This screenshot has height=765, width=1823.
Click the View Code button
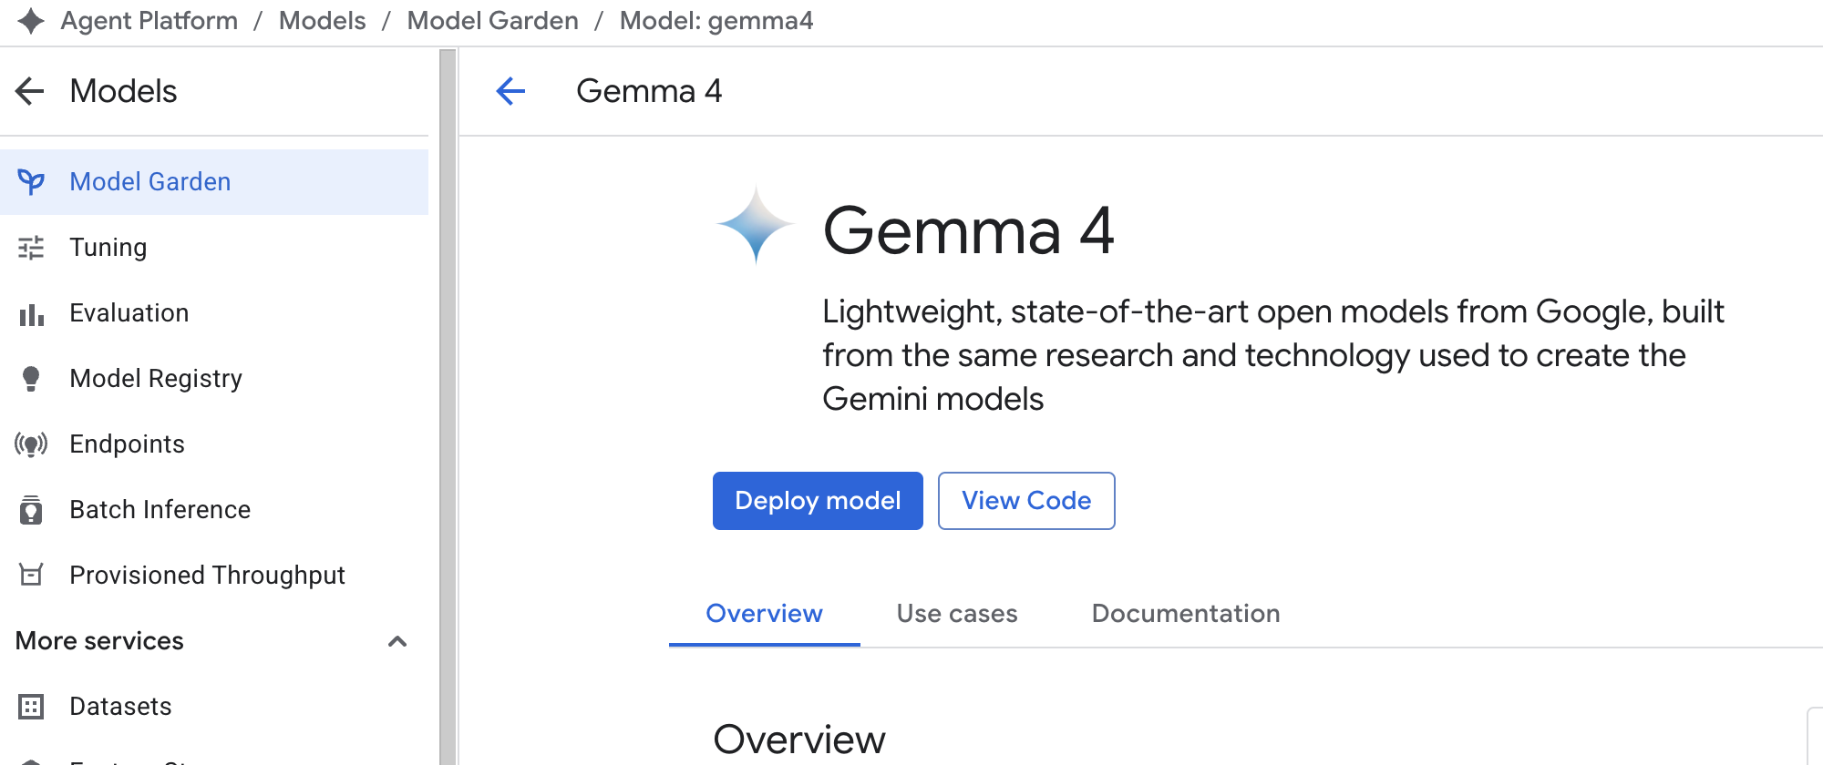tap(1026, 501)
